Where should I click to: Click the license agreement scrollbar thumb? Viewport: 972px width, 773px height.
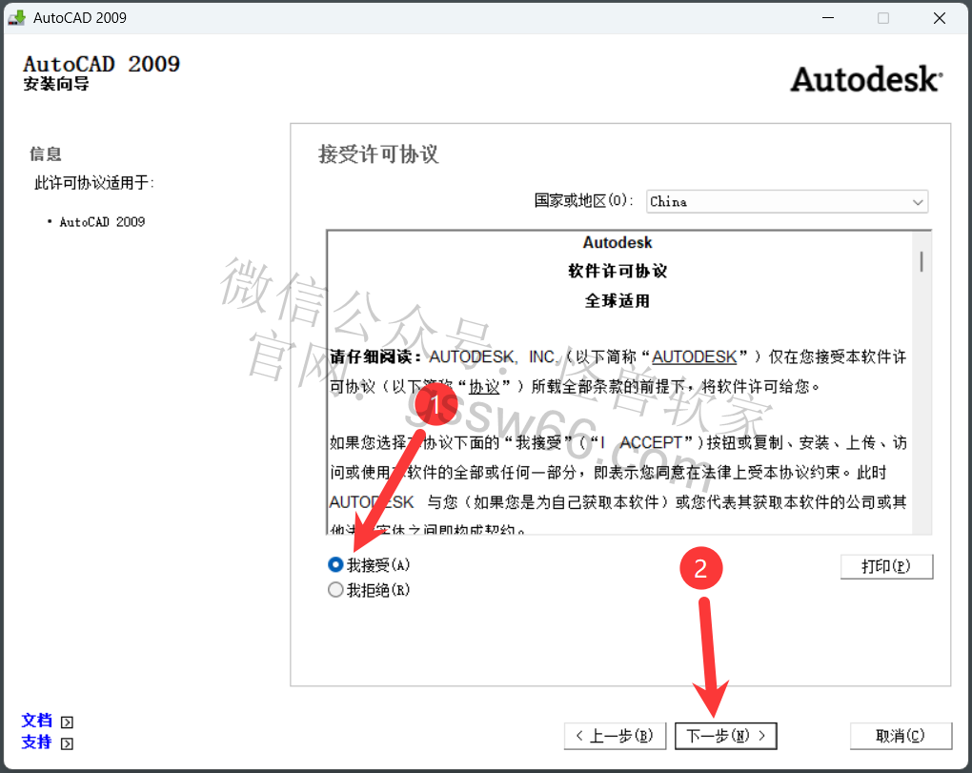click(921, 260)
